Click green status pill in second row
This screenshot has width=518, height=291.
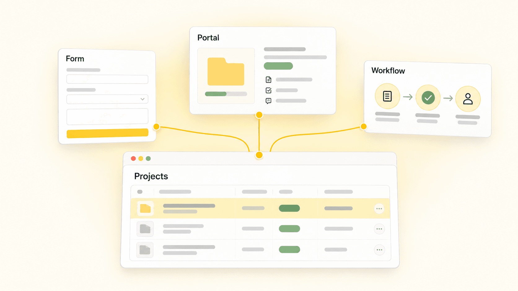coord(289,229)
